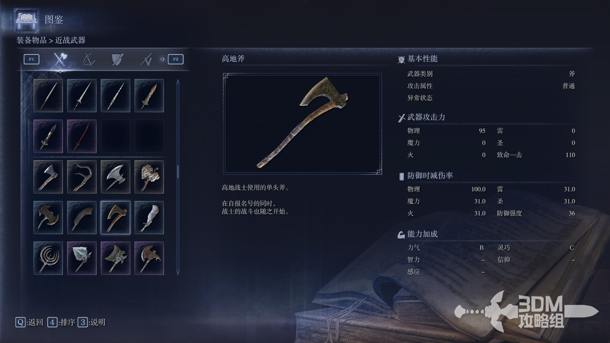The height and width of the screenshot is (343, 610).
Task: Select the red bloody thrusting sword icon
Action: click(82, 136)
